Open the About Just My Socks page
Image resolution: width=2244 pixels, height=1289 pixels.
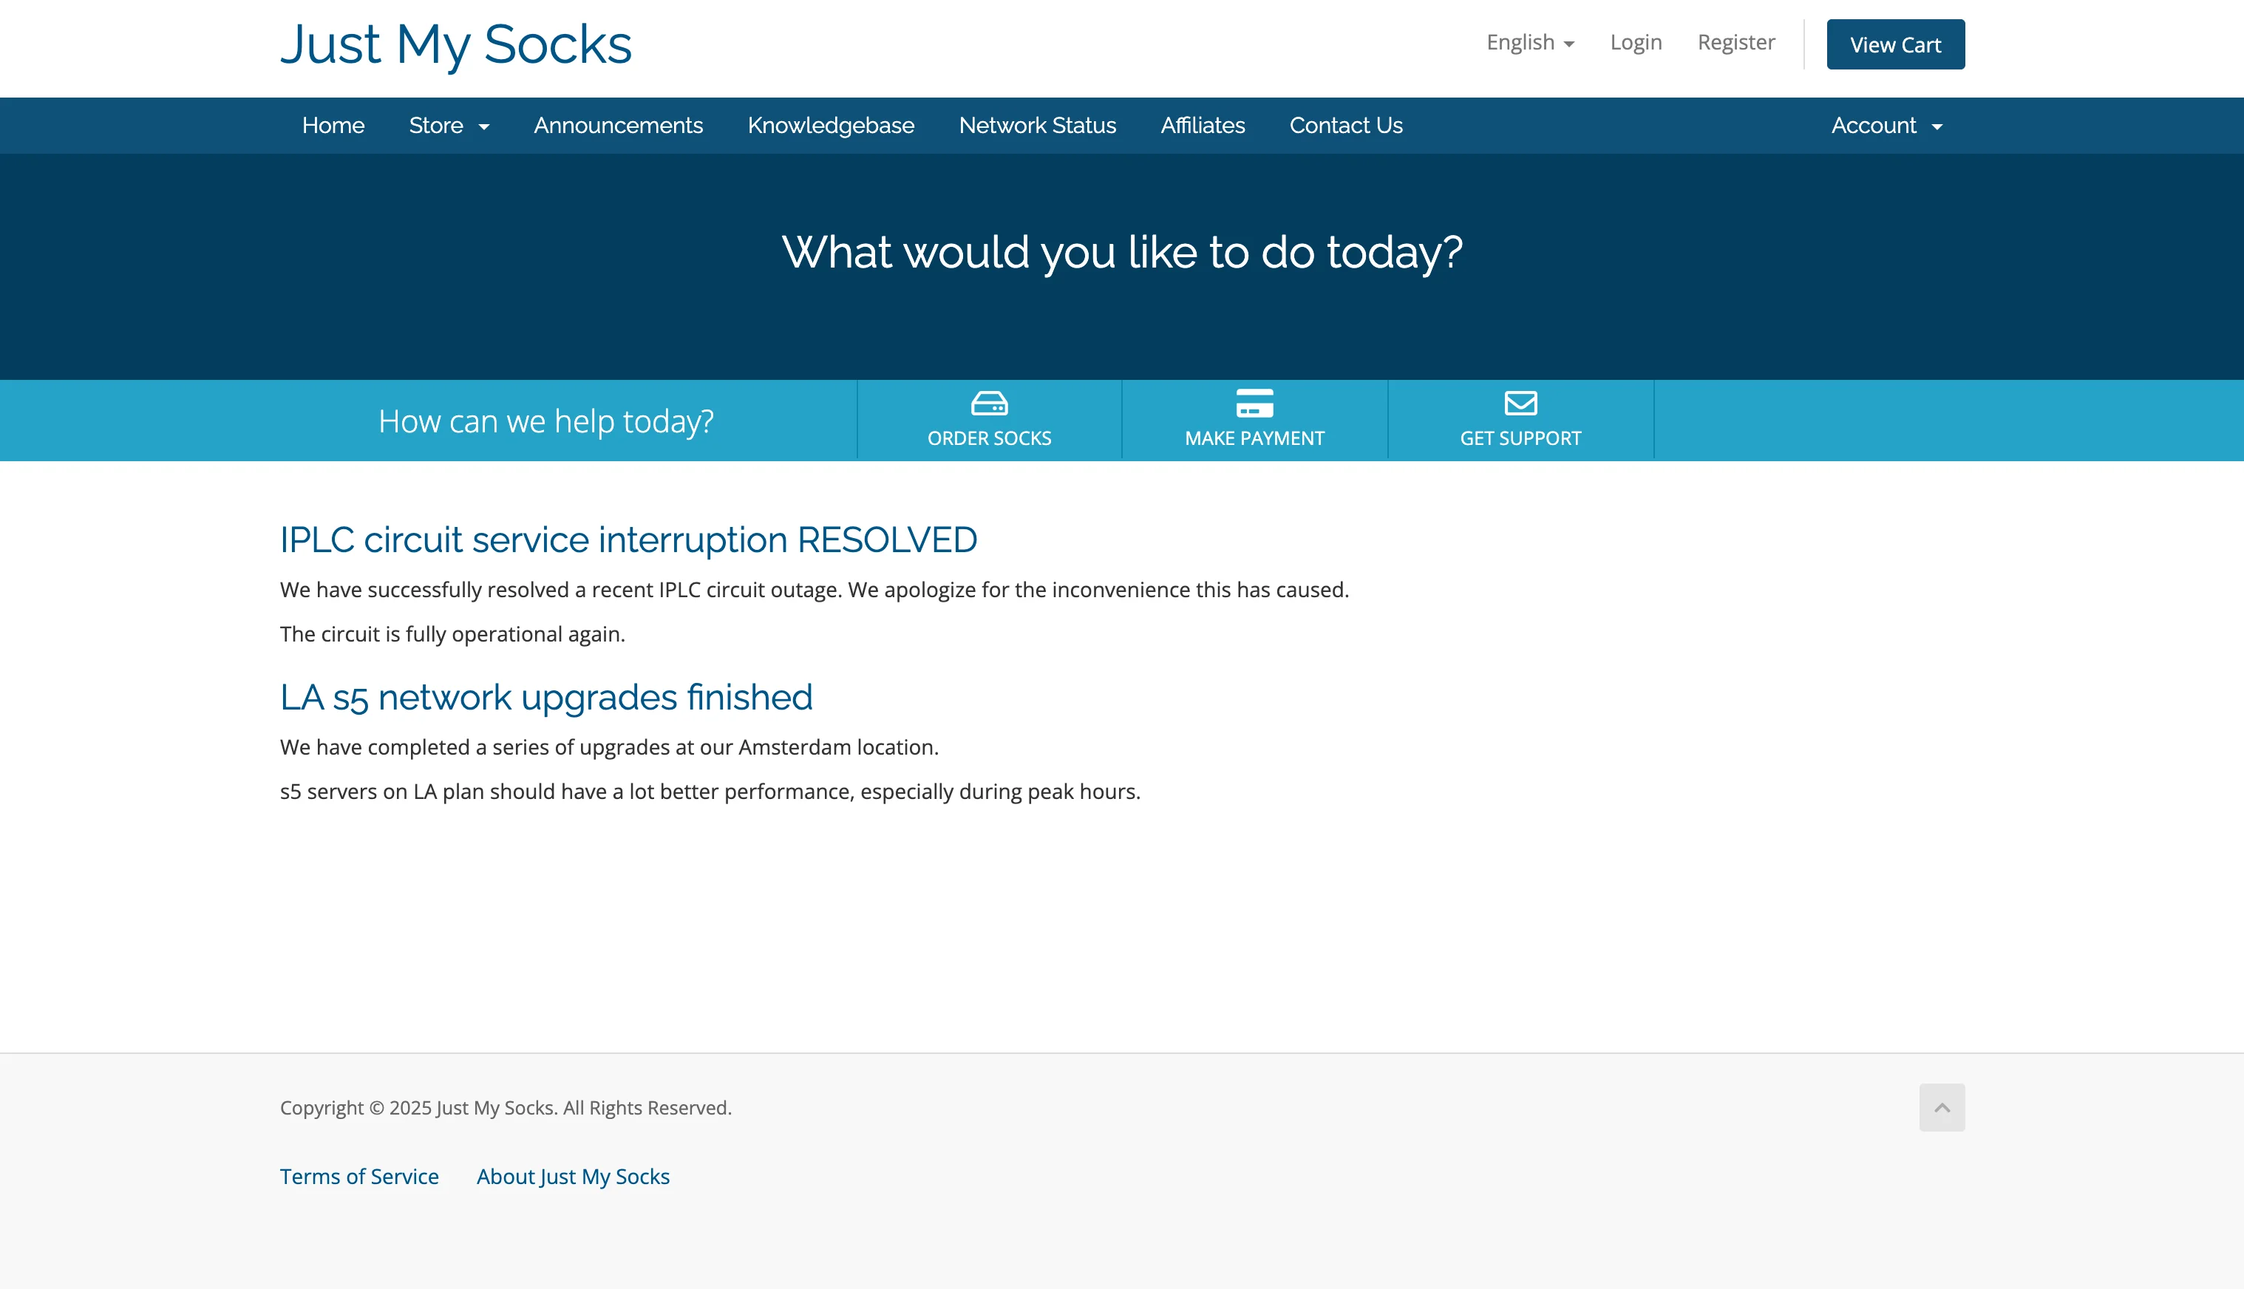[573, 1176]
